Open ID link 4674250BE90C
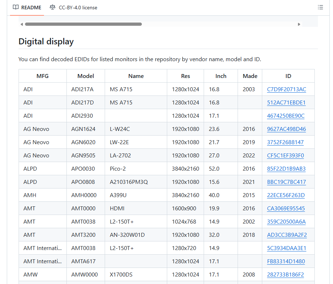 pos(285,116)
